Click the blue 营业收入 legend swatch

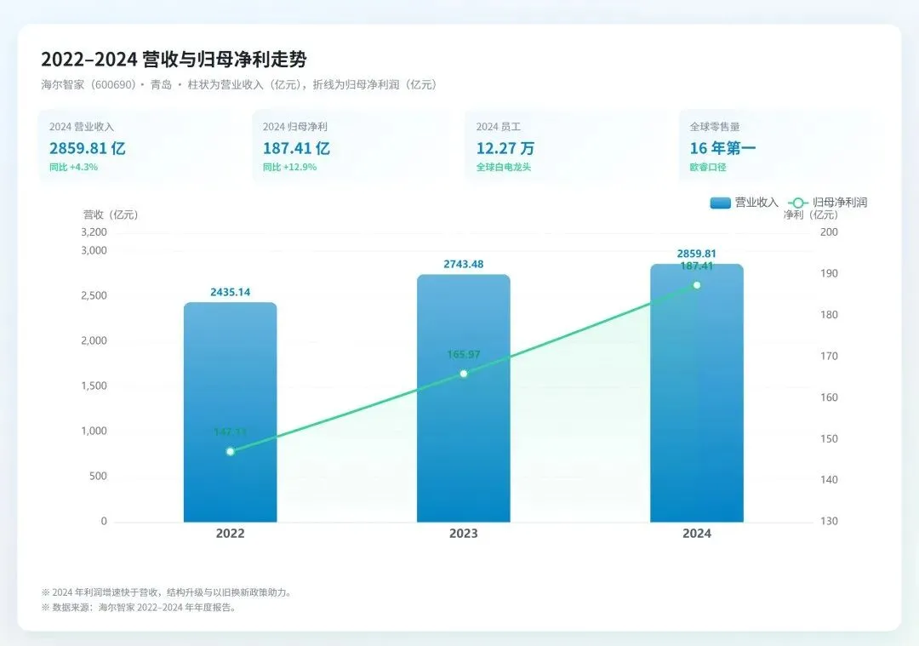[720, 203]
